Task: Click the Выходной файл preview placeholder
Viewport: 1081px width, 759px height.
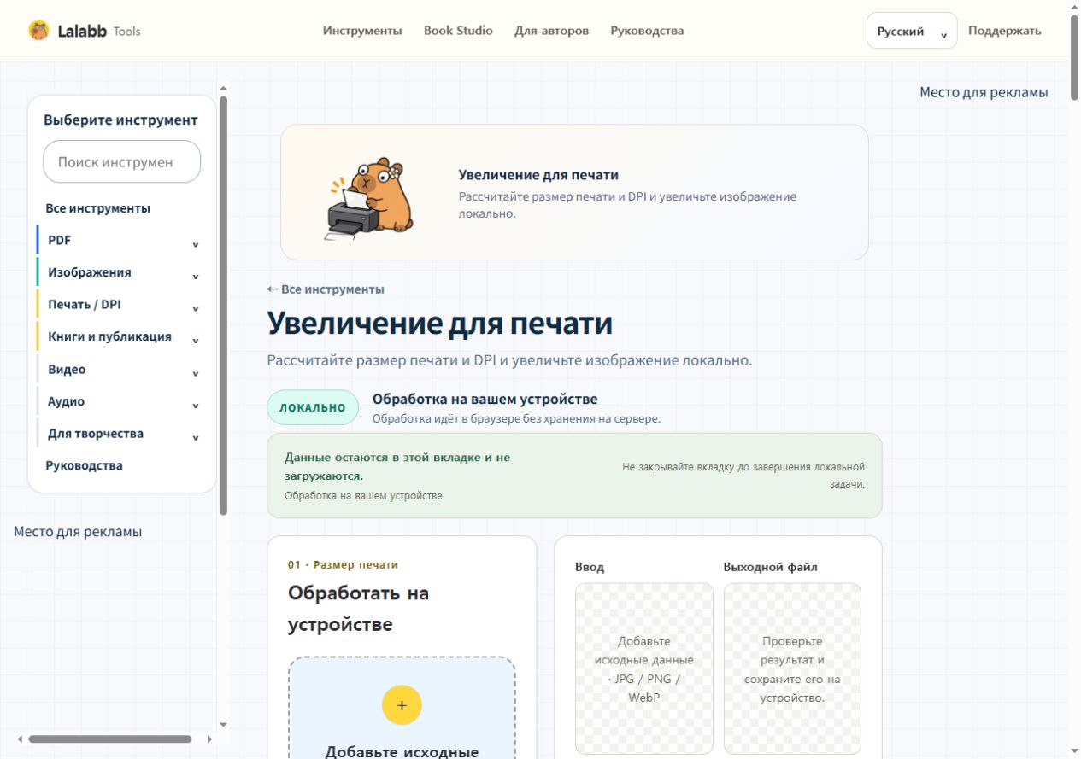Action: pyautogui.click(x=792, y=669)
